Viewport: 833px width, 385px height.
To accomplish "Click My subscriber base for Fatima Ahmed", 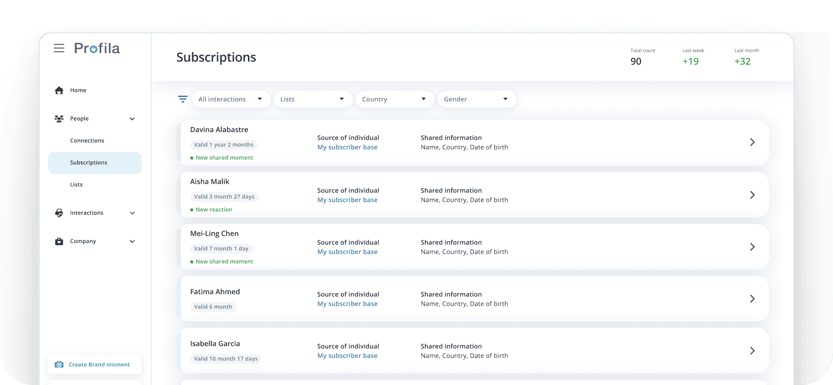I will [348, 304].
